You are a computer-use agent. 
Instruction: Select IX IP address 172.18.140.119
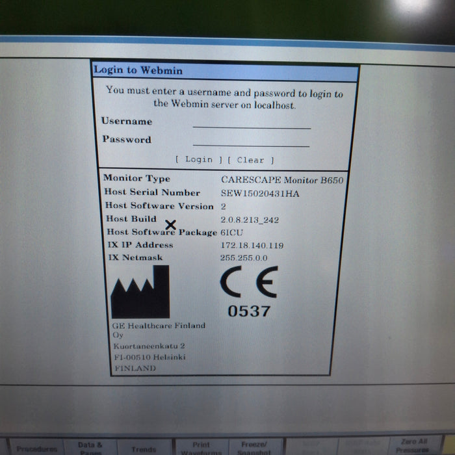tap(252, 245)
